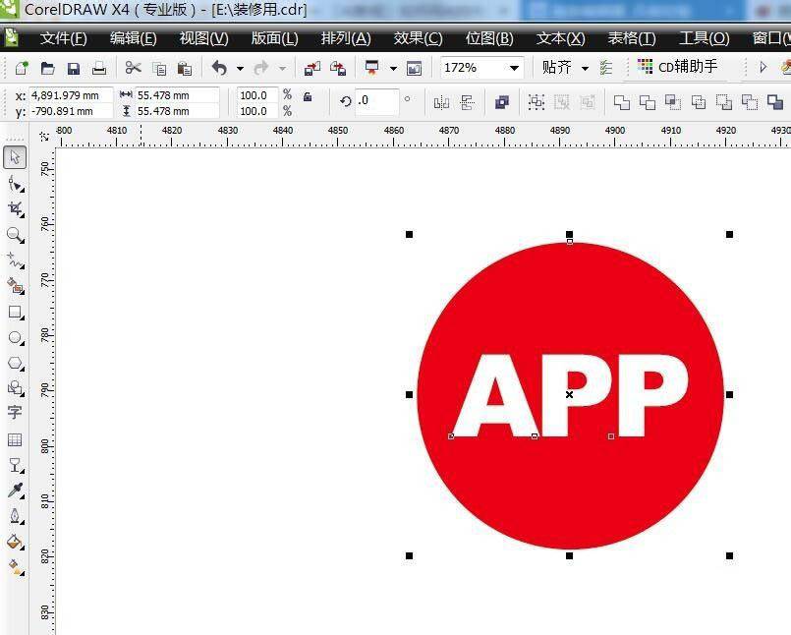Click the CD辅助手 button
This screenshot has height=635, width=791.
tap(678, 67)
